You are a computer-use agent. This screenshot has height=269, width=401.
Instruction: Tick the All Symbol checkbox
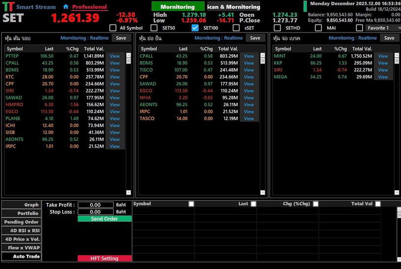[113, 28]
